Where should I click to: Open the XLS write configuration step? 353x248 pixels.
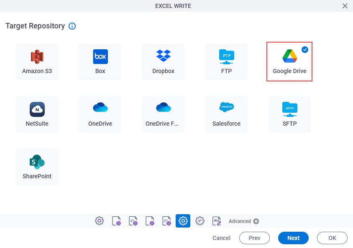(217, 221)
